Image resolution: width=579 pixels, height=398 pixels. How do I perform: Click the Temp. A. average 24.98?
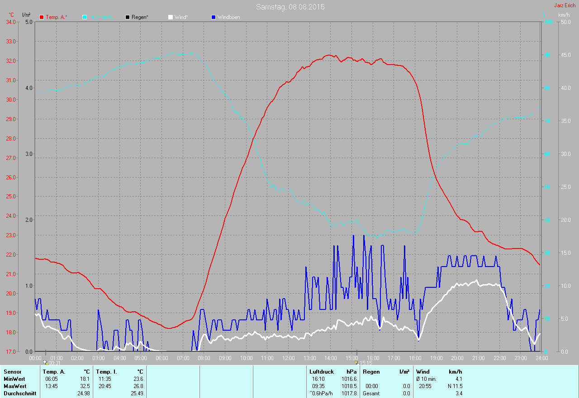coord(83,393)
